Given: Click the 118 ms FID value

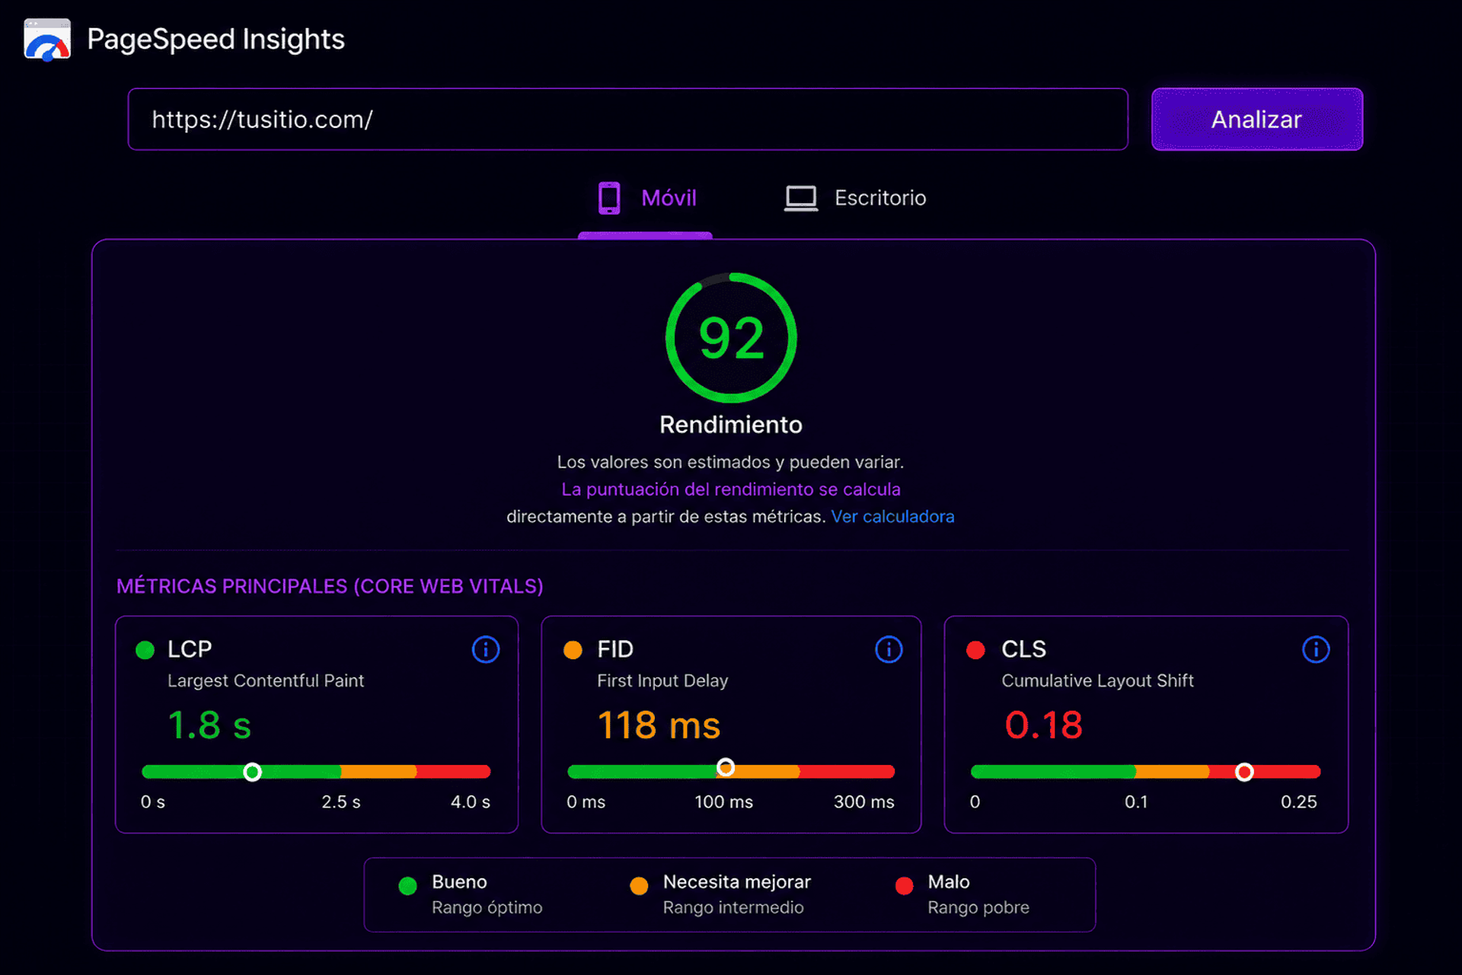Looking at the screenshot, I should 659,725.
